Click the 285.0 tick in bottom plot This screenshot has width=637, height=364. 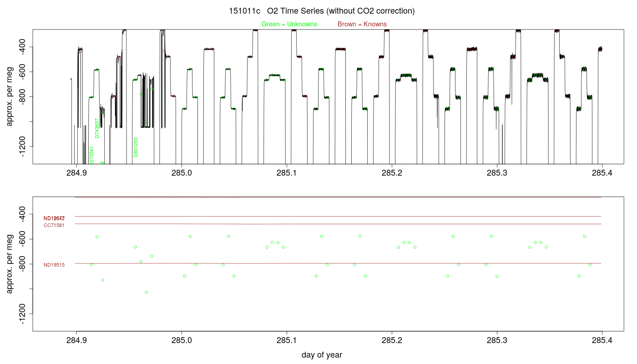(182, 341)
